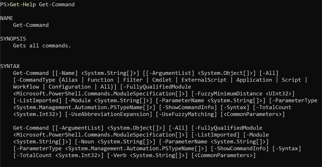Click the Get-Help command at the prompt
Viewport: 322px width, 167px height.
click(x=23, y=5)
